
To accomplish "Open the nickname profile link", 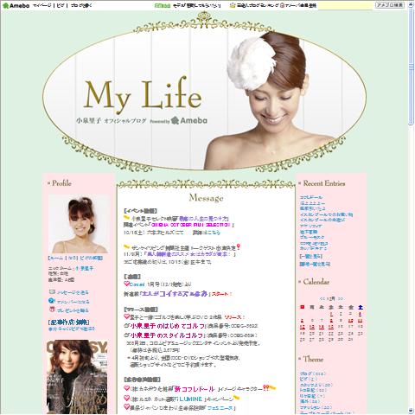I will 85,268.
